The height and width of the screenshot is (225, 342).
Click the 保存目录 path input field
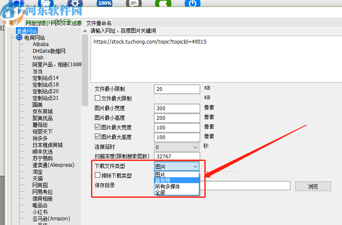pos(245,186)
